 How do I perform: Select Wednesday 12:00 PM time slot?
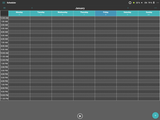click(x=63, y=60)
